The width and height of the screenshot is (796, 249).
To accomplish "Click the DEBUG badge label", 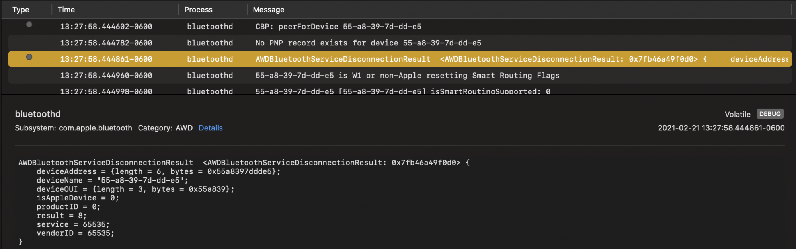I will [770, 114].
